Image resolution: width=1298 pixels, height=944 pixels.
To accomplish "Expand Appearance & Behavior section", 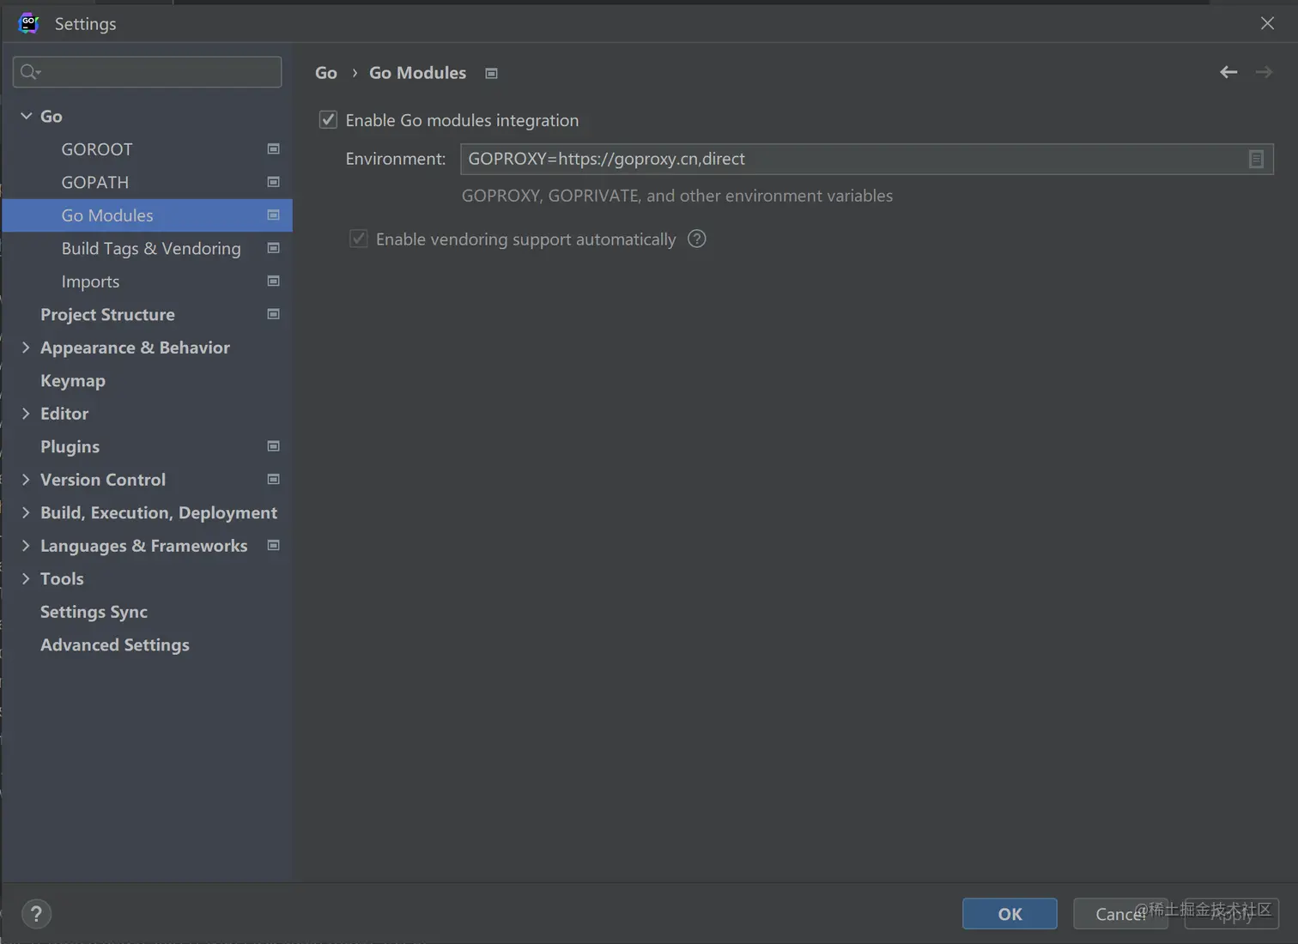I will [26, 348].
